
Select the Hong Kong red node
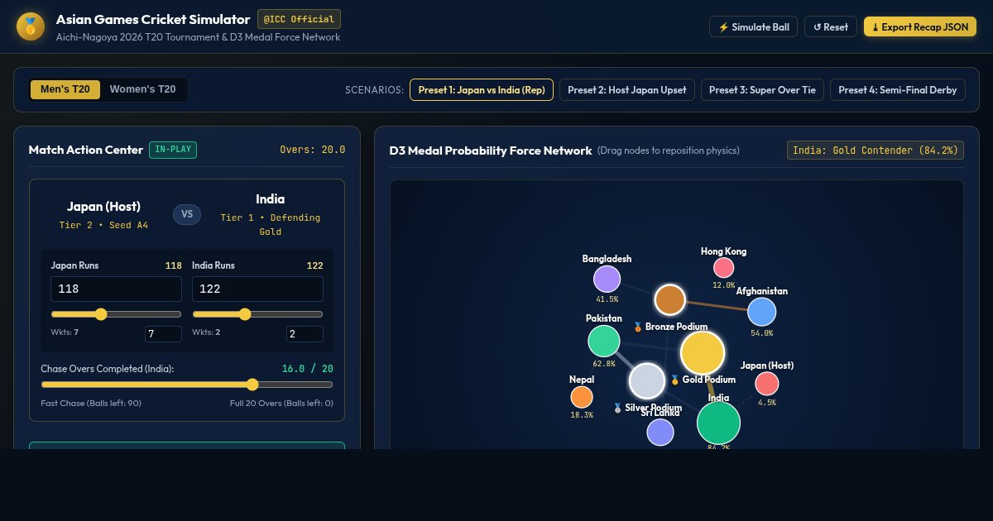click(x=724, y=268)
